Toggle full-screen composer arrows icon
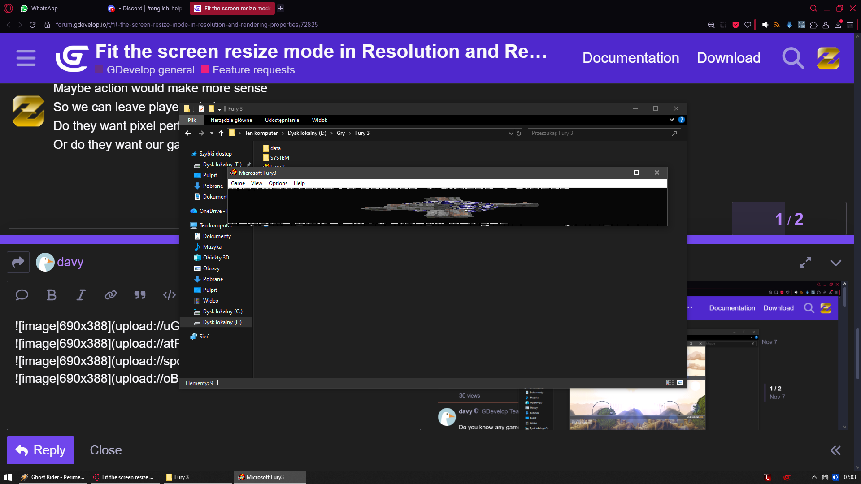This screenshot has height=484, width=861. (805, 263)
